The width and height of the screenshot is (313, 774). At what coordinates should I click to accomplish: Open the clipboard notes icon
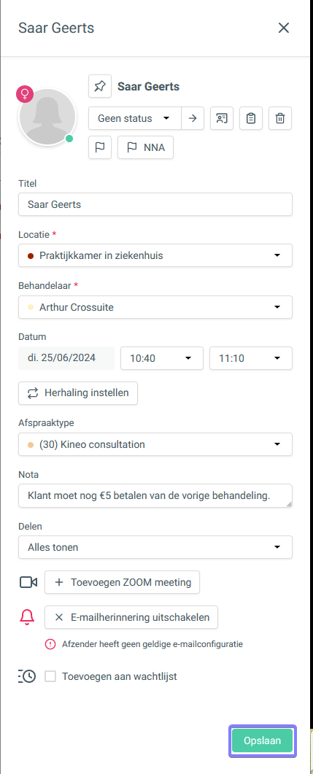tap(251, 118)
